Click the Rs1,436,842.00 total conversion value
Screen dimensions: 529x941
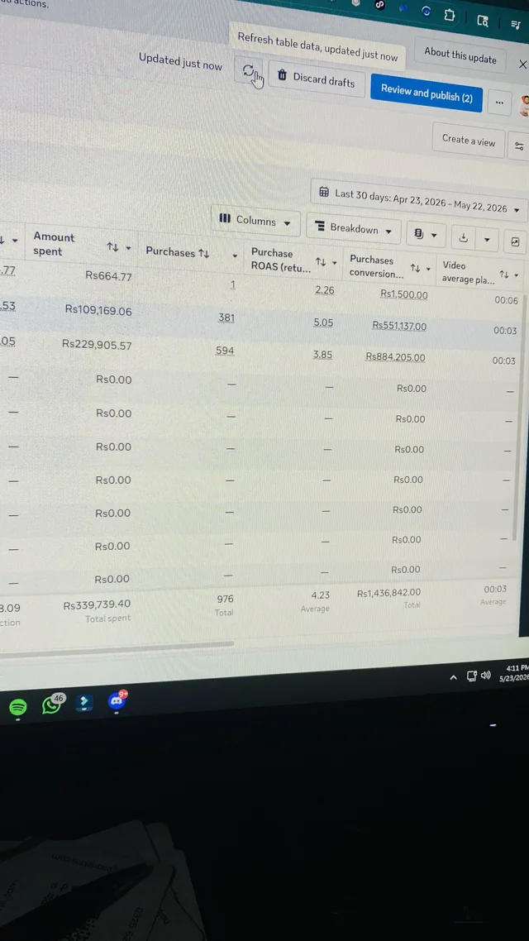(x=388, y=593)
